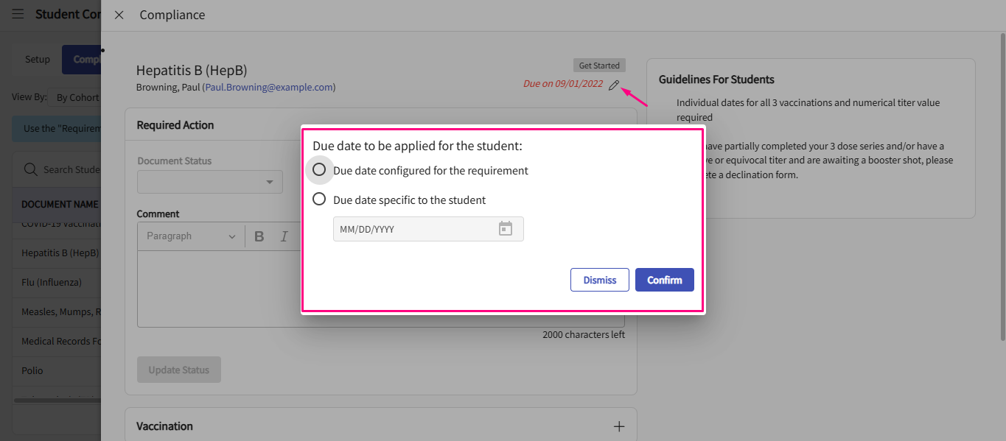This screenshot has height=441, width=1006.
Task: Select Flu (Influenza) document row
Action: click(52, 282)
